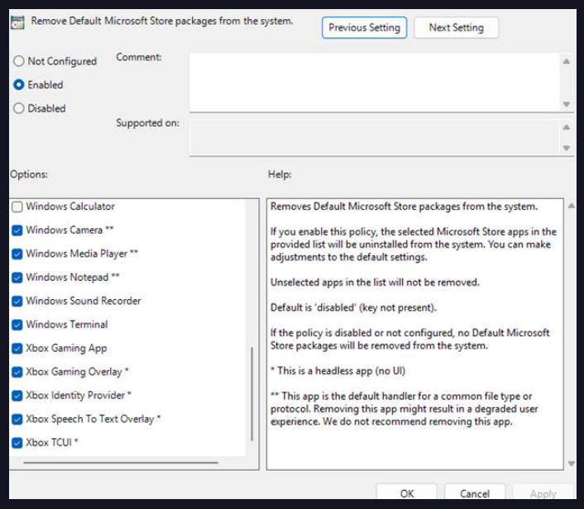Uncheck the Windows Sound Recorder checkbox
The image size is (584, 509).
coord(17,301)
